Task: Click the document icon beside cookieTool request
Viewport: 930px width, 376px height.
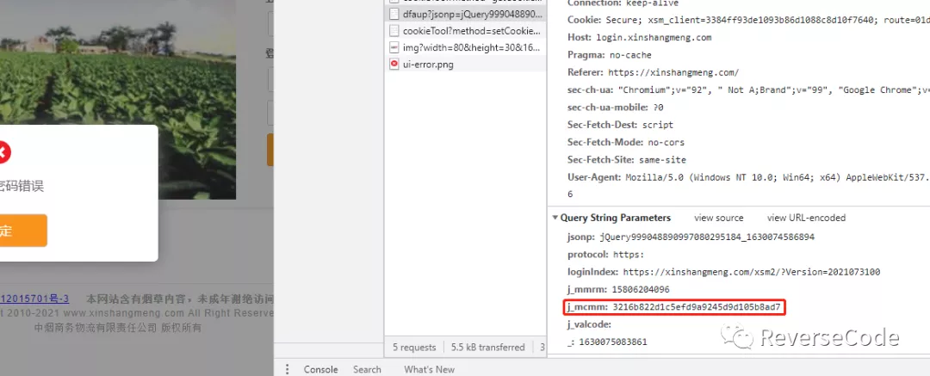Action: pos(394,30)
